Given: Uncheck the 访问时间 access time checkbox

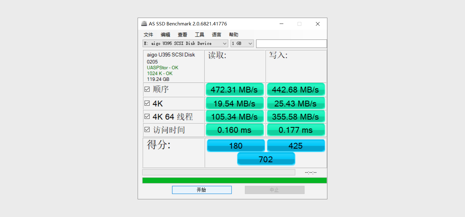Looking at the screenshot, I should (x=147, y=130).
